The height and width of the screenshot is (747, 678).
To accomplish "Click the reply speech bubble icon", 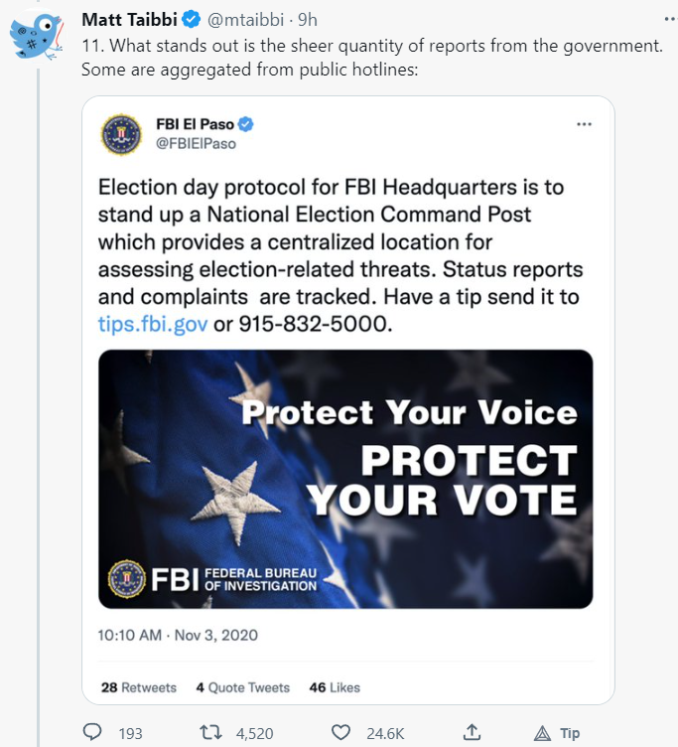I will pos(92,733).
